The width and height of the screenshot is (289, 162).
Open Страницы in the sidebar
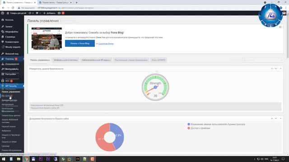click(x=10, y=37)
